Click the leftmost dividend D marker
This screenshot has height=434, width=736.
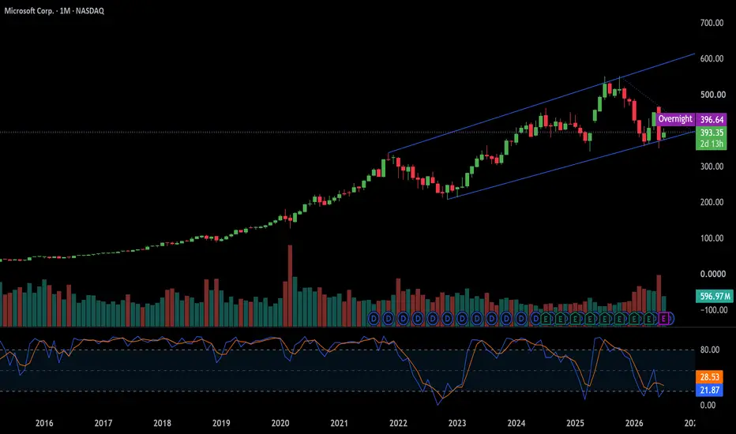click(x=374, y=319)
